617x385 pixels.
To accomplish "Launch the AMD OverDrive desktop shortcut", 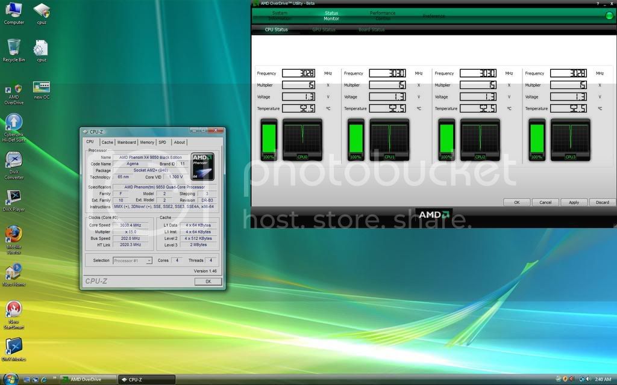I will point(14,93).
